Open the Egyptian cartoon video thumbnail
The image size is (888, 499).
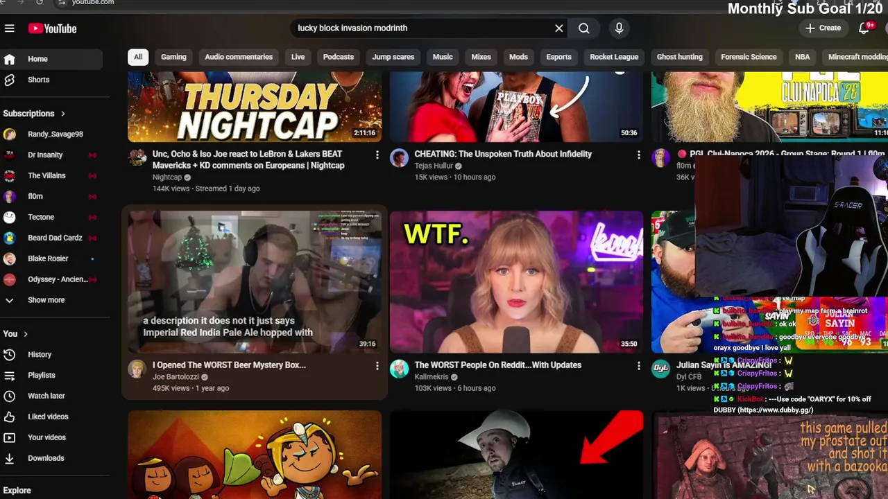[x=255, y=455]
